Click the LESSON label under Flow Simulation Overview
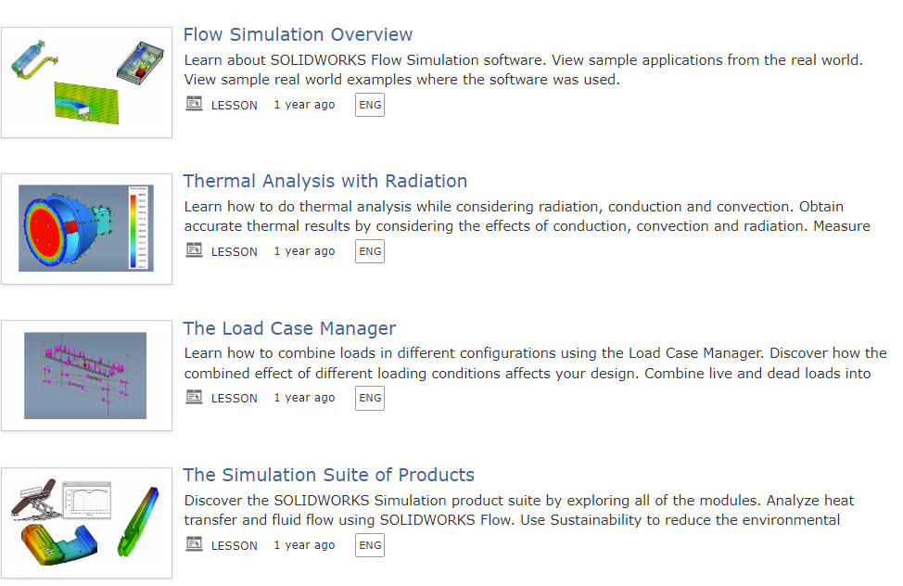This screenshot has width=903, height=586. (x=235, y=105)
